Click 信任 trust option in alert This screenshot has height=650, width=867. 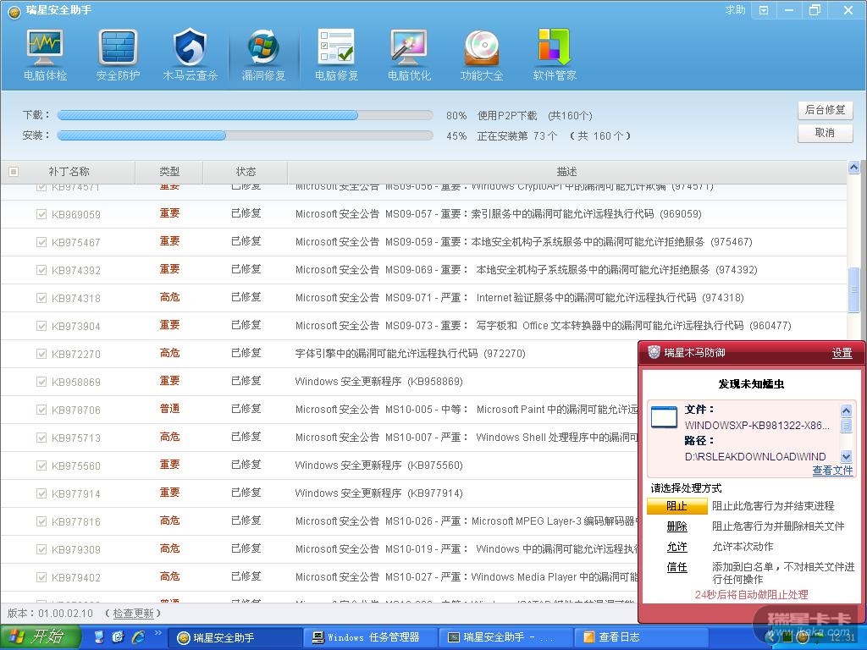click(676, 567)
